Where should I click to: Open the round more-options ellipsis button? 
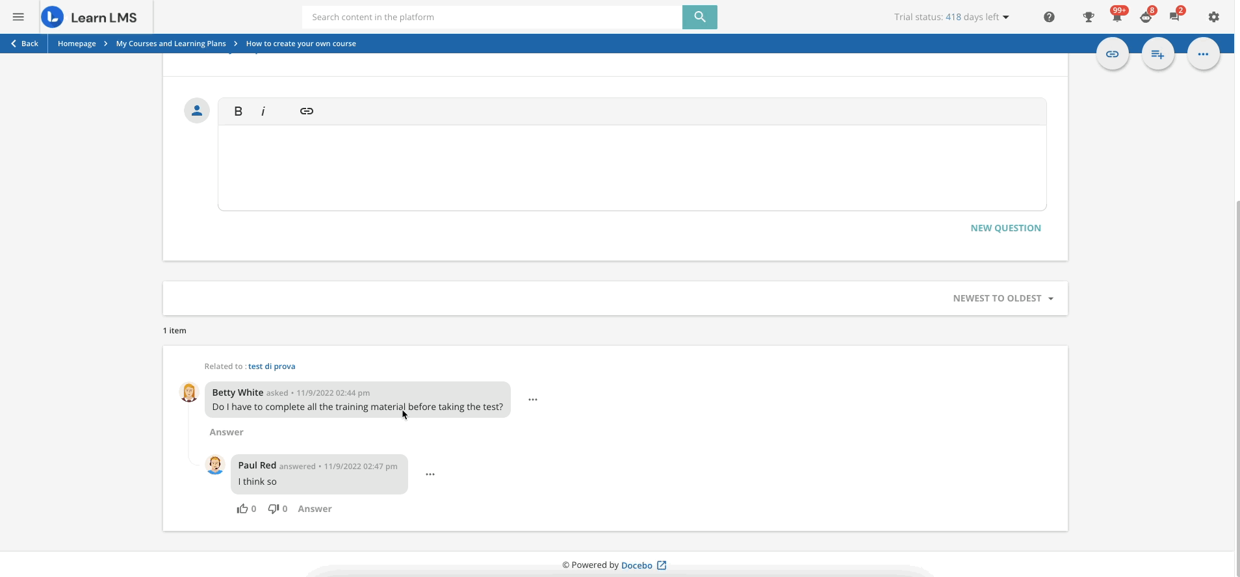pos(1203,54)
